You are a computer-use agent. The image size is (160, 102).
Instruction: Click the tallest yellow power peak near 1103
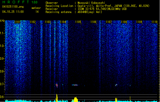coord(57,98)
